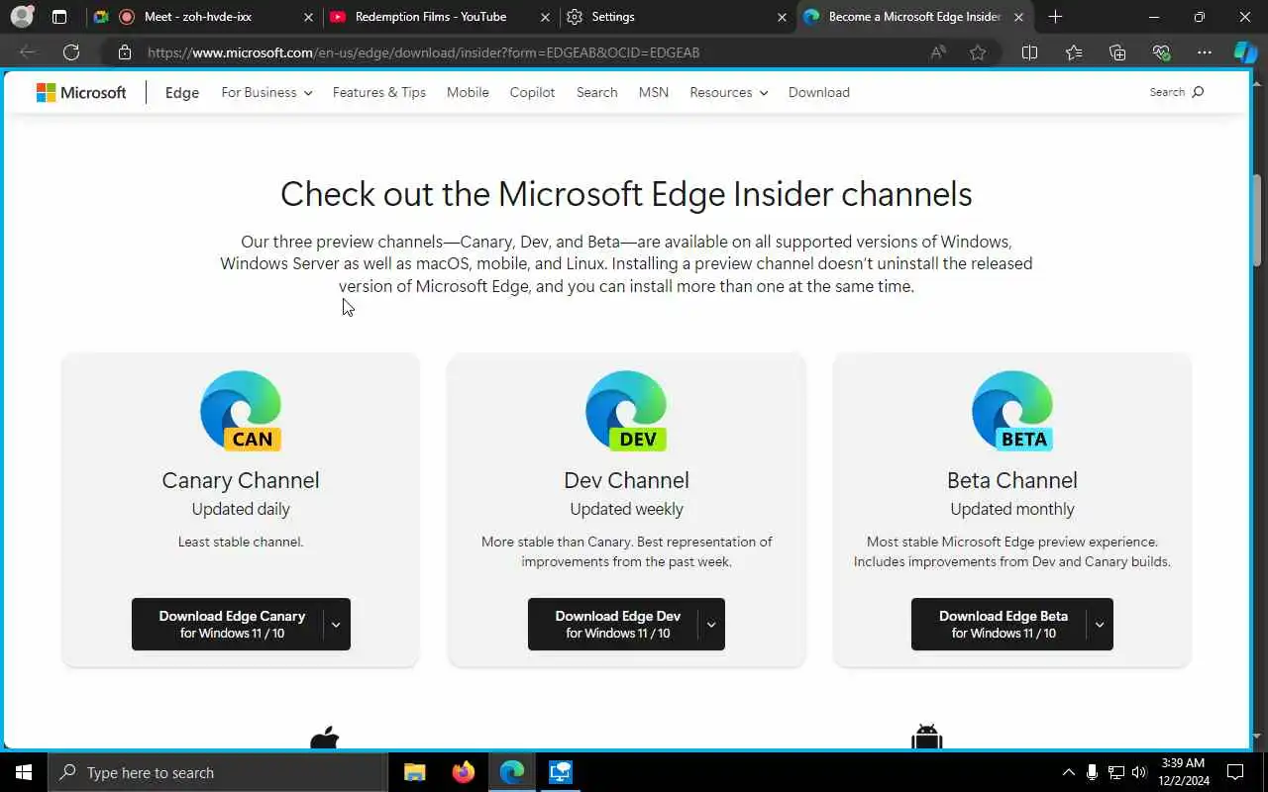Open the remote desktop taskbar app
The height and width of the screenshot is (792, 1268).
click(x=560, y=772)
